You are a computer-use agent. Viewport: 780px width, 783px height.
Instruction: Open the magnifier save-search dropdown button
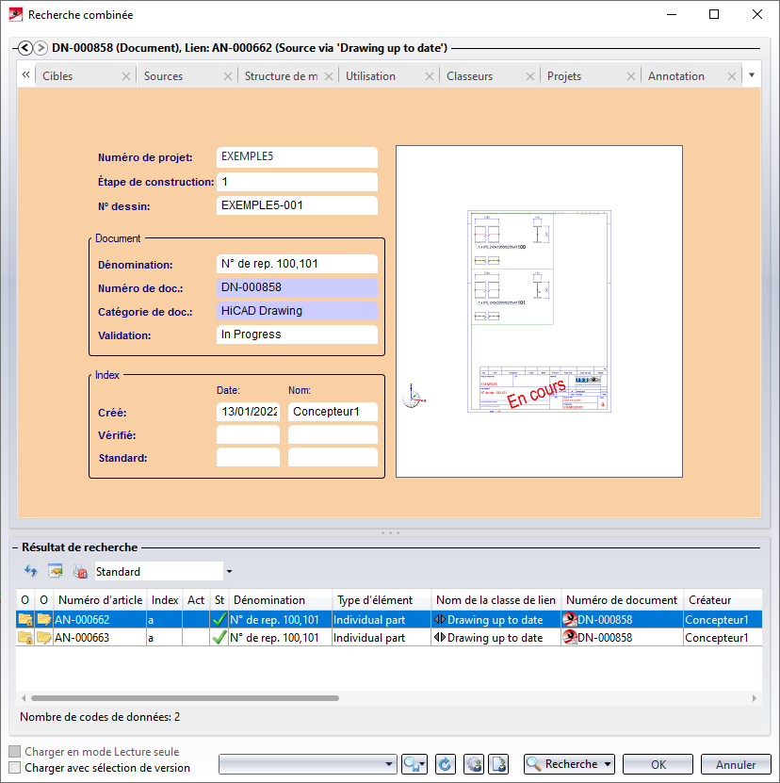(x=414, y=763)
